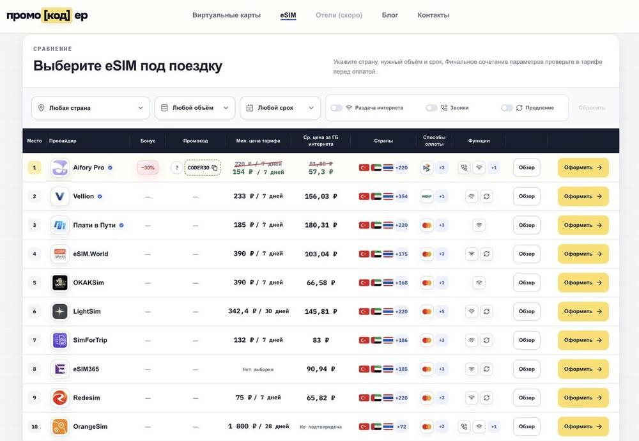Viewport: 639px width, 441px height.
Task: Open the Любой срок duration dropdown
Action: click(x=281, y=108)
